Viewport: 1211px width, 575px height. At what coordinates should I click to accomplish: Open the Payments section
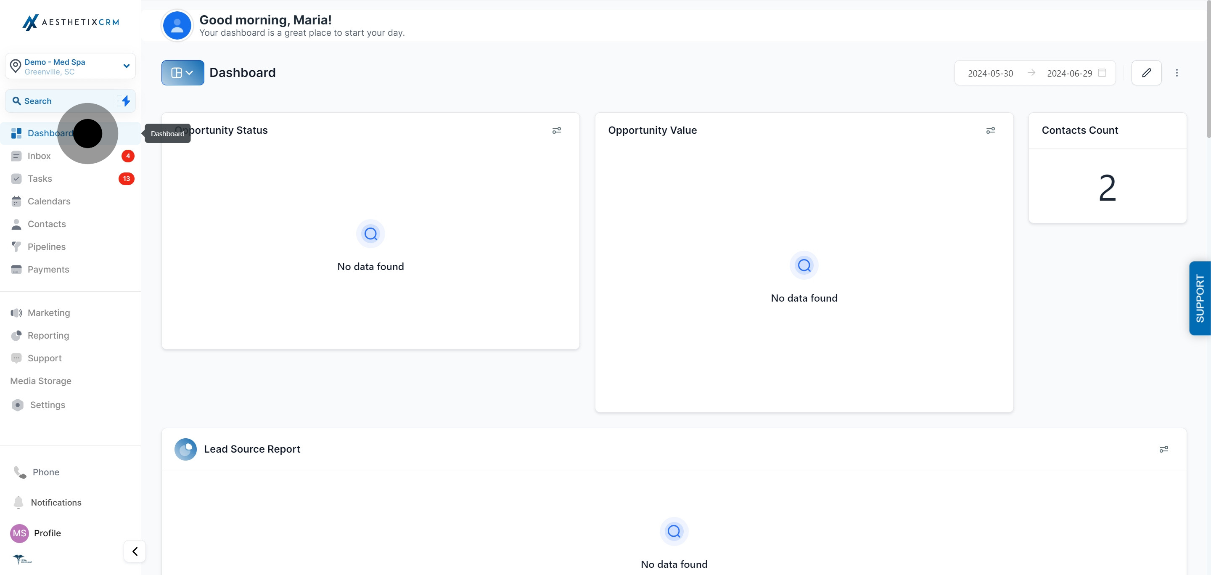coord(48,269)
